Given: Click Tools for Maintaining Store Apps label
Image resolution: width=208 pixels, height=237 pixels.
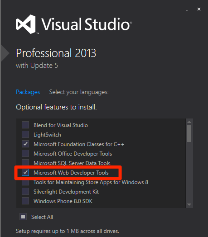Looking at the screenshot, I should (91, 182).
